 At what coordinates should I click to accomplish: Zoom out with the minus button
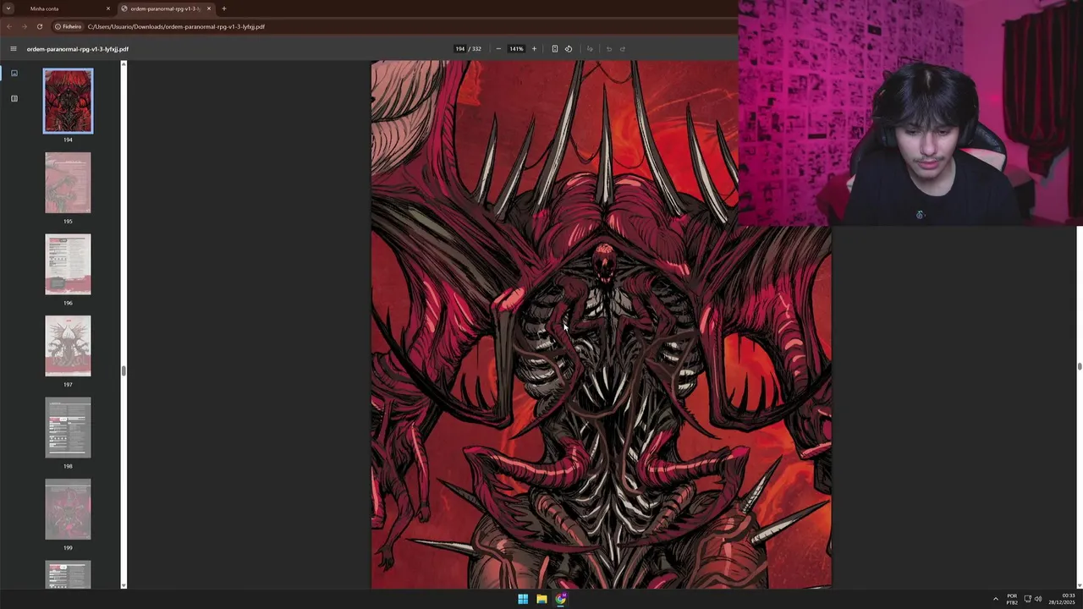[x=498, y=49]
